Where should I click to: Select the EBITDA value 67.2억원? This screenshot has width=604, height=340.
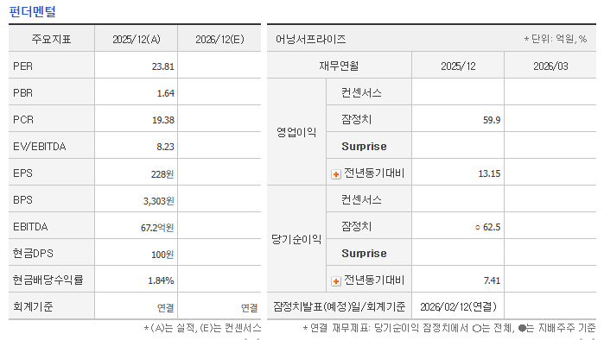pyautogui.click(x=157, y=228)
